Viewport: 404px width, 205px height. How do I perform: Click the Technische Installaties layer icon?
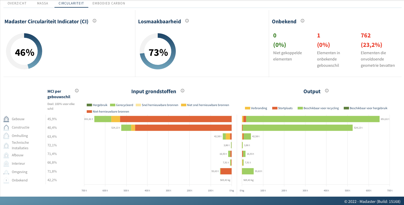[6, 145]
